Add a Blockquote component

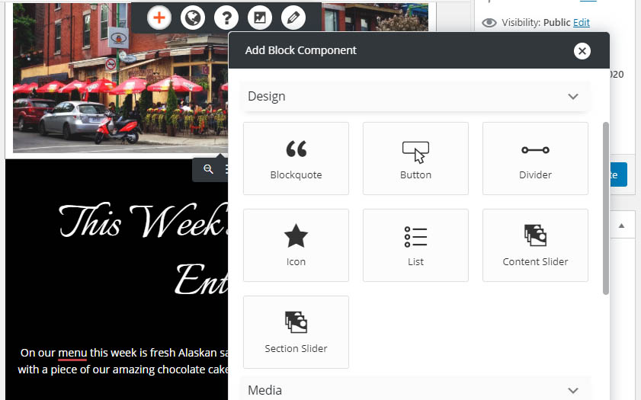pyautogui.click(x=296, y=158)
